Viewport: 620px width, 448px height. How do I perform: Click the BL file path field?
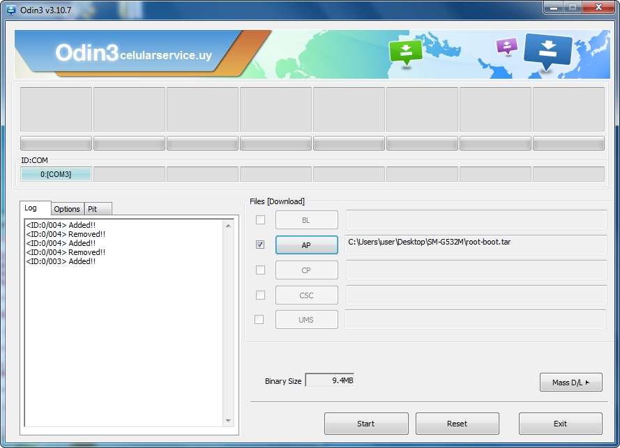coord(476,220)
